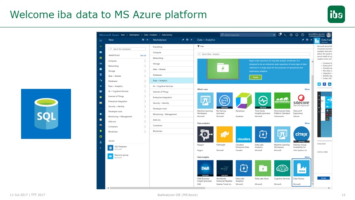Pin the Data + Analytics blade
Image resolution: width=355 pixels, height=200 pixels.
(303, 40)
